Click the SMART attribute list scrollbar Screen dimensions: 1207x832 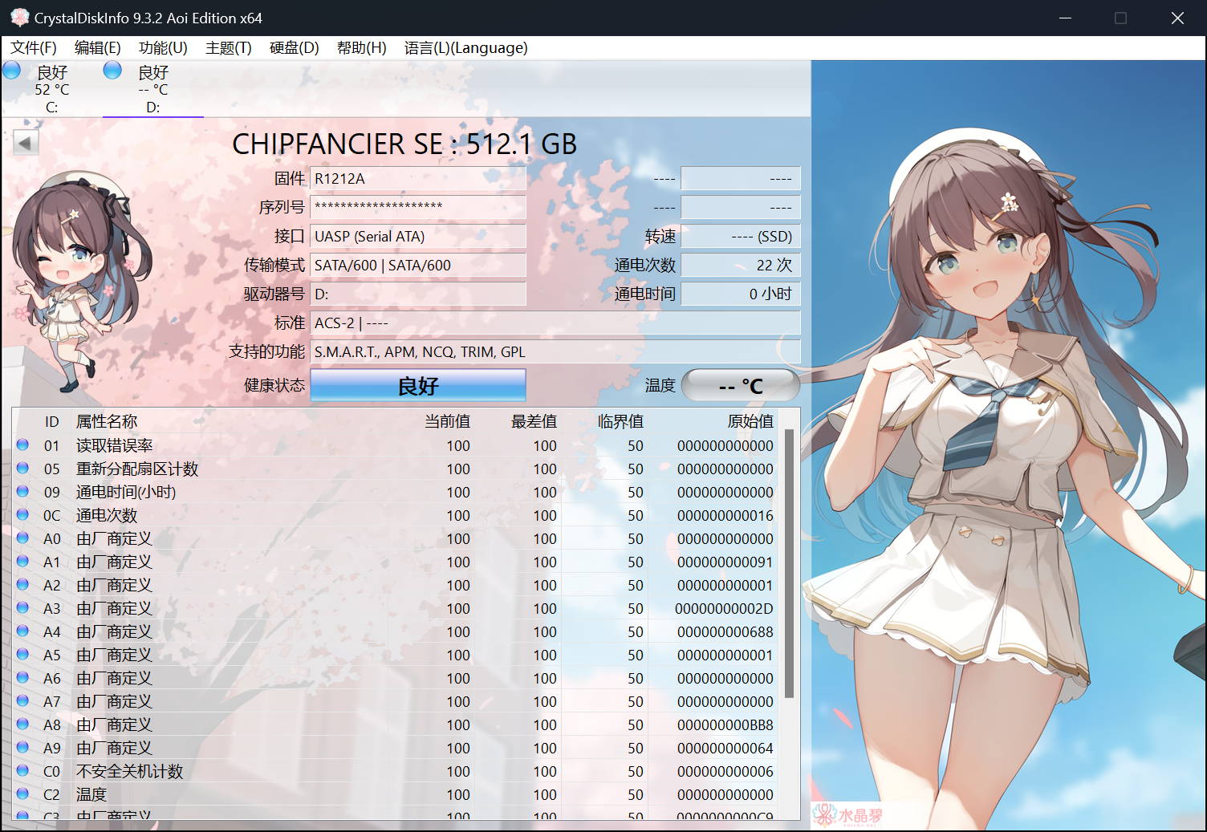pyautogui.click(x=789, y=562)
